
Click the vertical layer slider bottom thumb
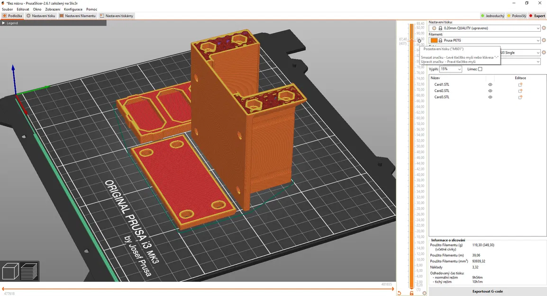click(411, 288)
